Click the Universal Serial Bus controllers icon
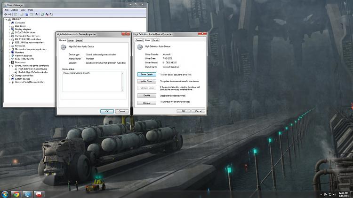 (x=13, y=82)
